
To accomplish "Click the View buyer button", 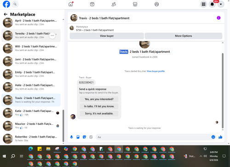I will (107, 36).
